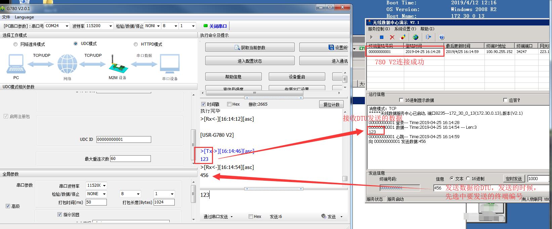Click the 关闭串口 close serial port button
The height and width of the screenshot is (229, 552).
coord(215,26)
